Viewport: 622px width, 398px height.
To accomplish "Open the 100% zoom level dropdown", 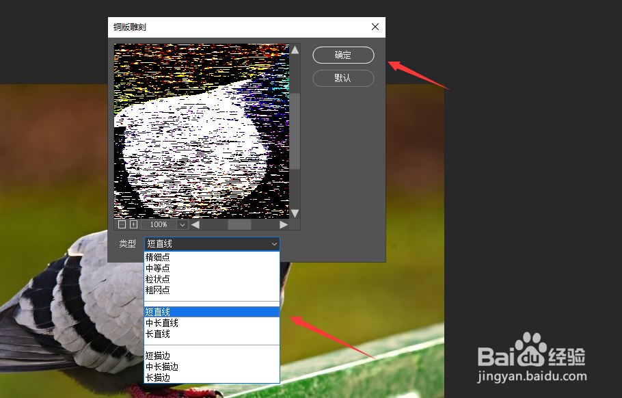I will pos(182,224).
